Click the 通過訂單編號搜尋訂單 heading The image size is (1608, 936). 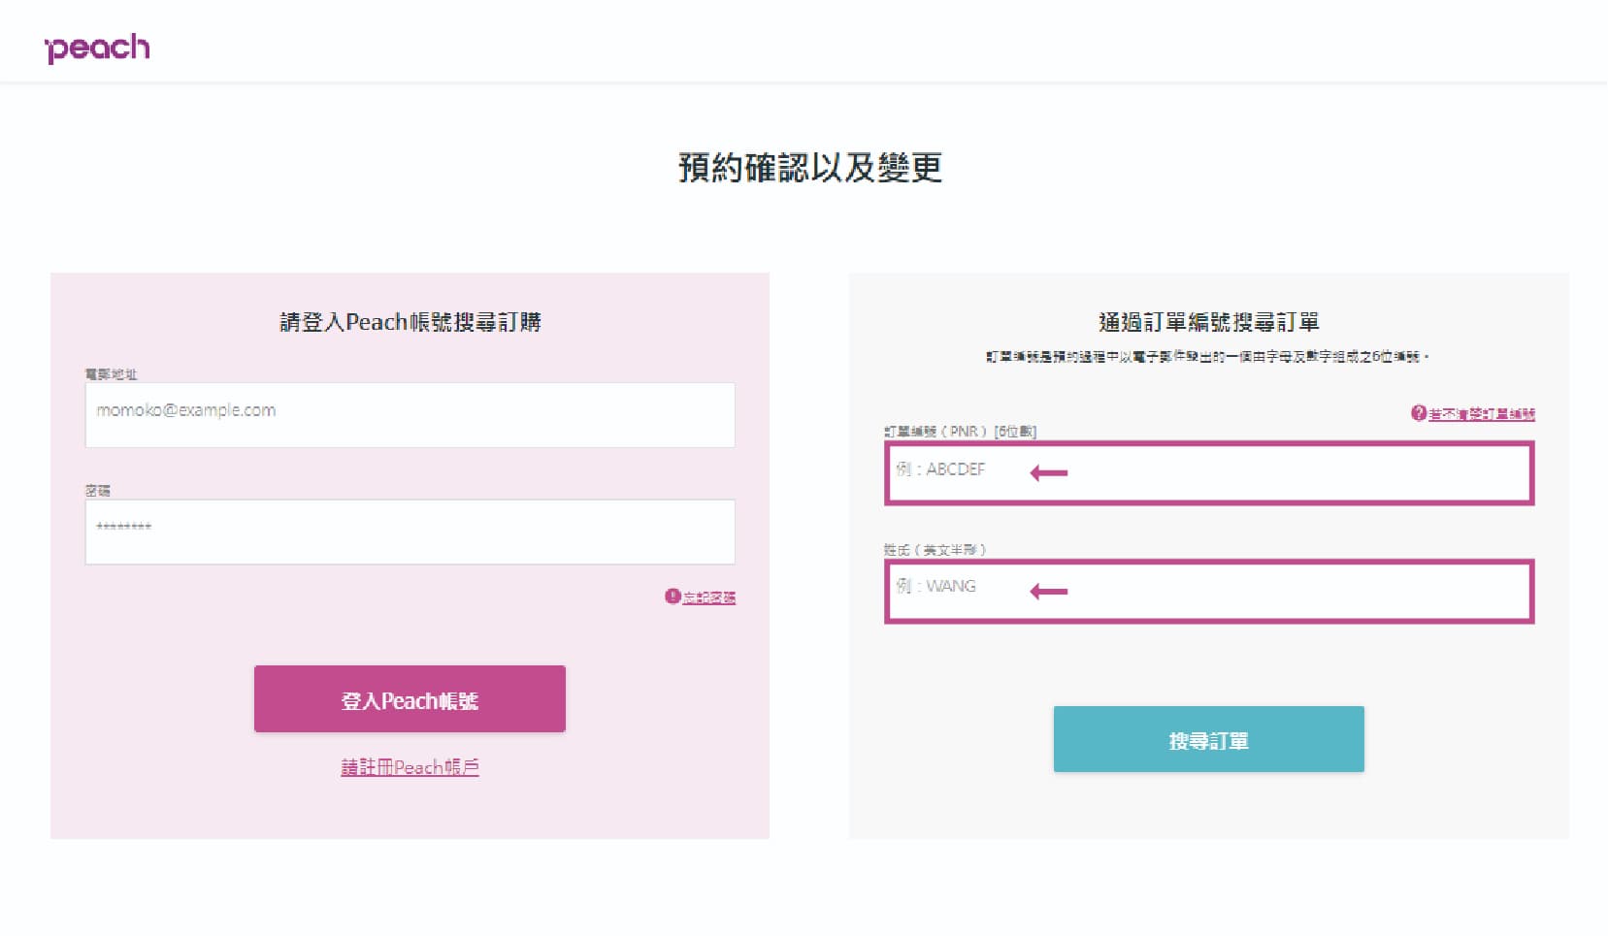[1208, 322]
